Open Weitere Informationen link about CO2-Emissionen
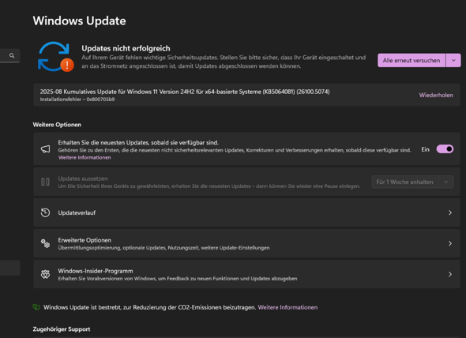Screen dimensions: 466x338 coord(287,307)
